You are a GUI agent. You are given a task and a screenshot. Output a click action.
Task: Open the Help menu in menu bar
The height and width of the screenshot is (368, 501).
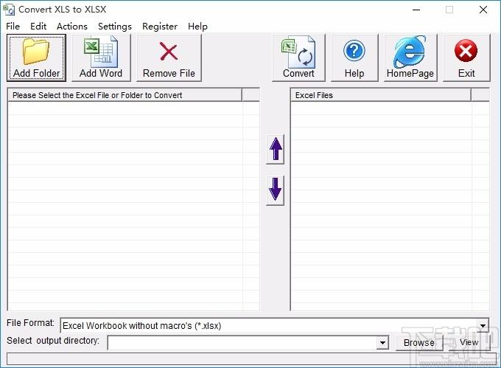pyautogui.click(x=197, y=27)
